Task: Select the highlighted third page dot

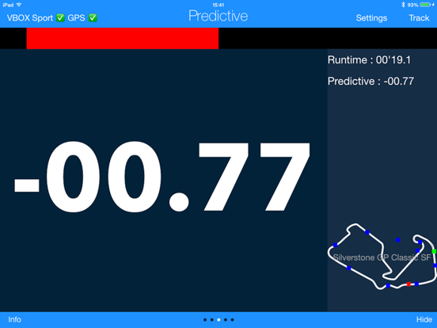Action: pos(218,320)
